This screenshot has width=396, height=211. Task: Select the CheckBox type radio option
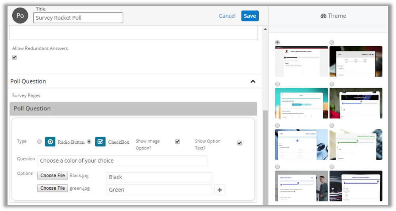coord(89,142)
